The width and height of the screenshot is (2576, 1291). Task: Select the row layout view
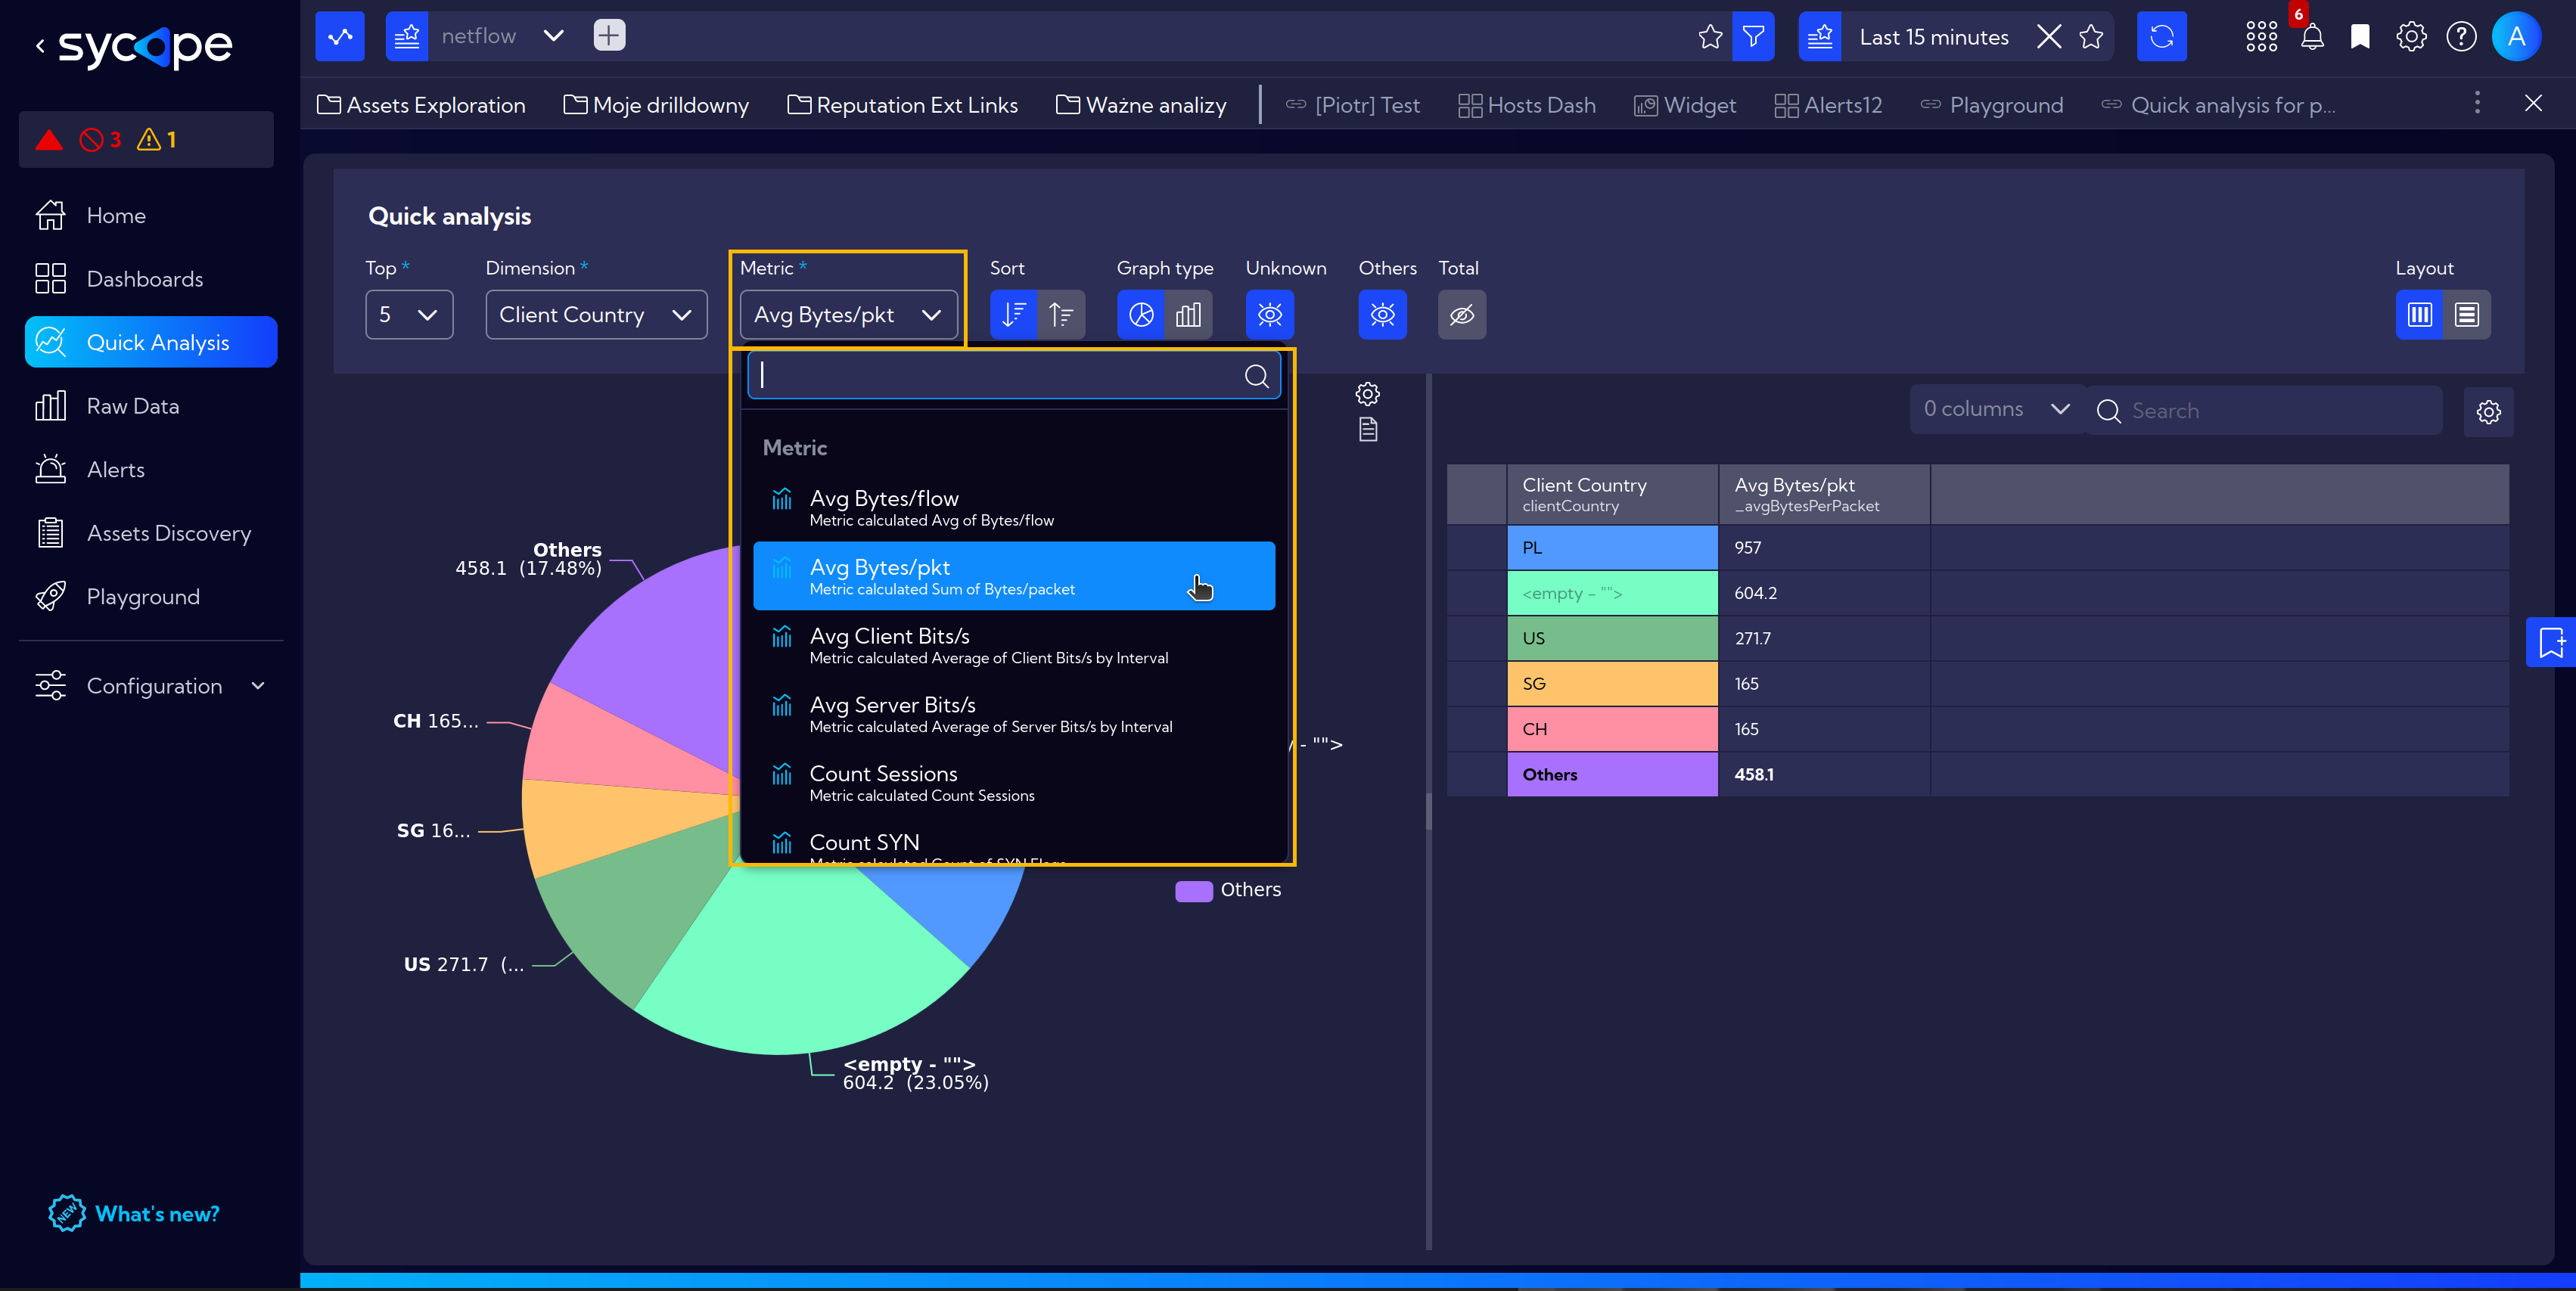(2467, 315)
